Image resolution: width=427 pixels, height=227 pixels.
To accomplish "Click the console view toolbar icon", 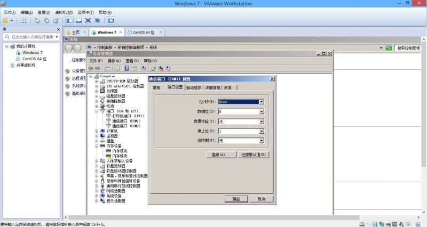I will pyautogui.click(x=111, y=21).
